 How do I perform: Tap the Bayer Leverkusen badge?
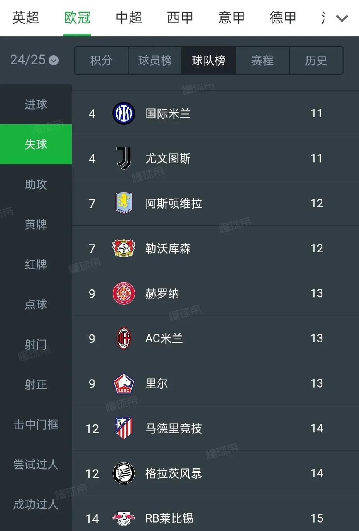124,248
